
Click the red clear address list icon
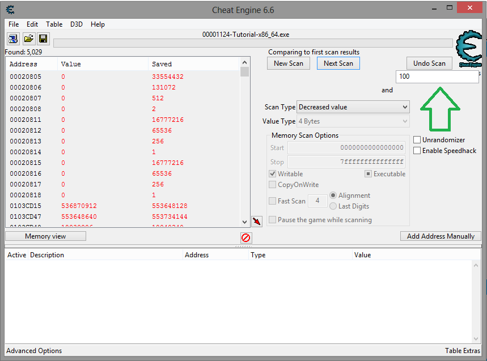coord(245,238)
